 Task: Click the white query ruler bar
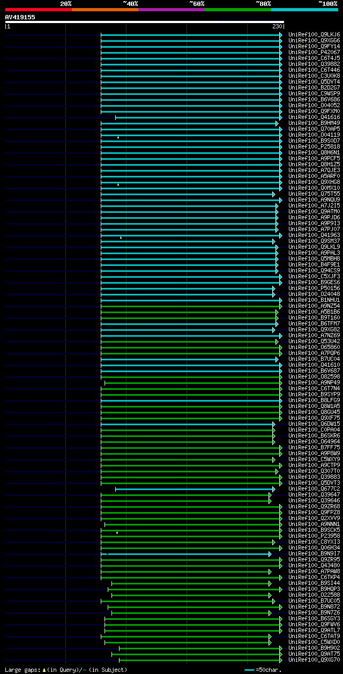144,22
